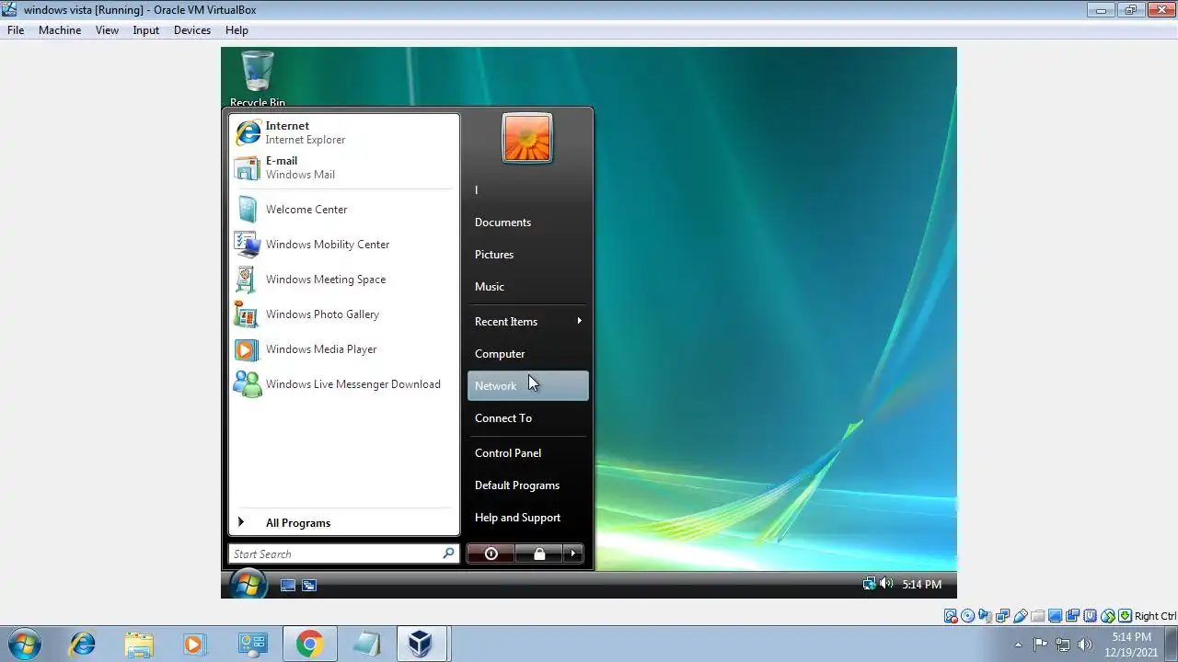Open VirtualBox Input menu
The width and height of the screenshot is (1178, 662).
pyautogui.click(x=145, y=30)
